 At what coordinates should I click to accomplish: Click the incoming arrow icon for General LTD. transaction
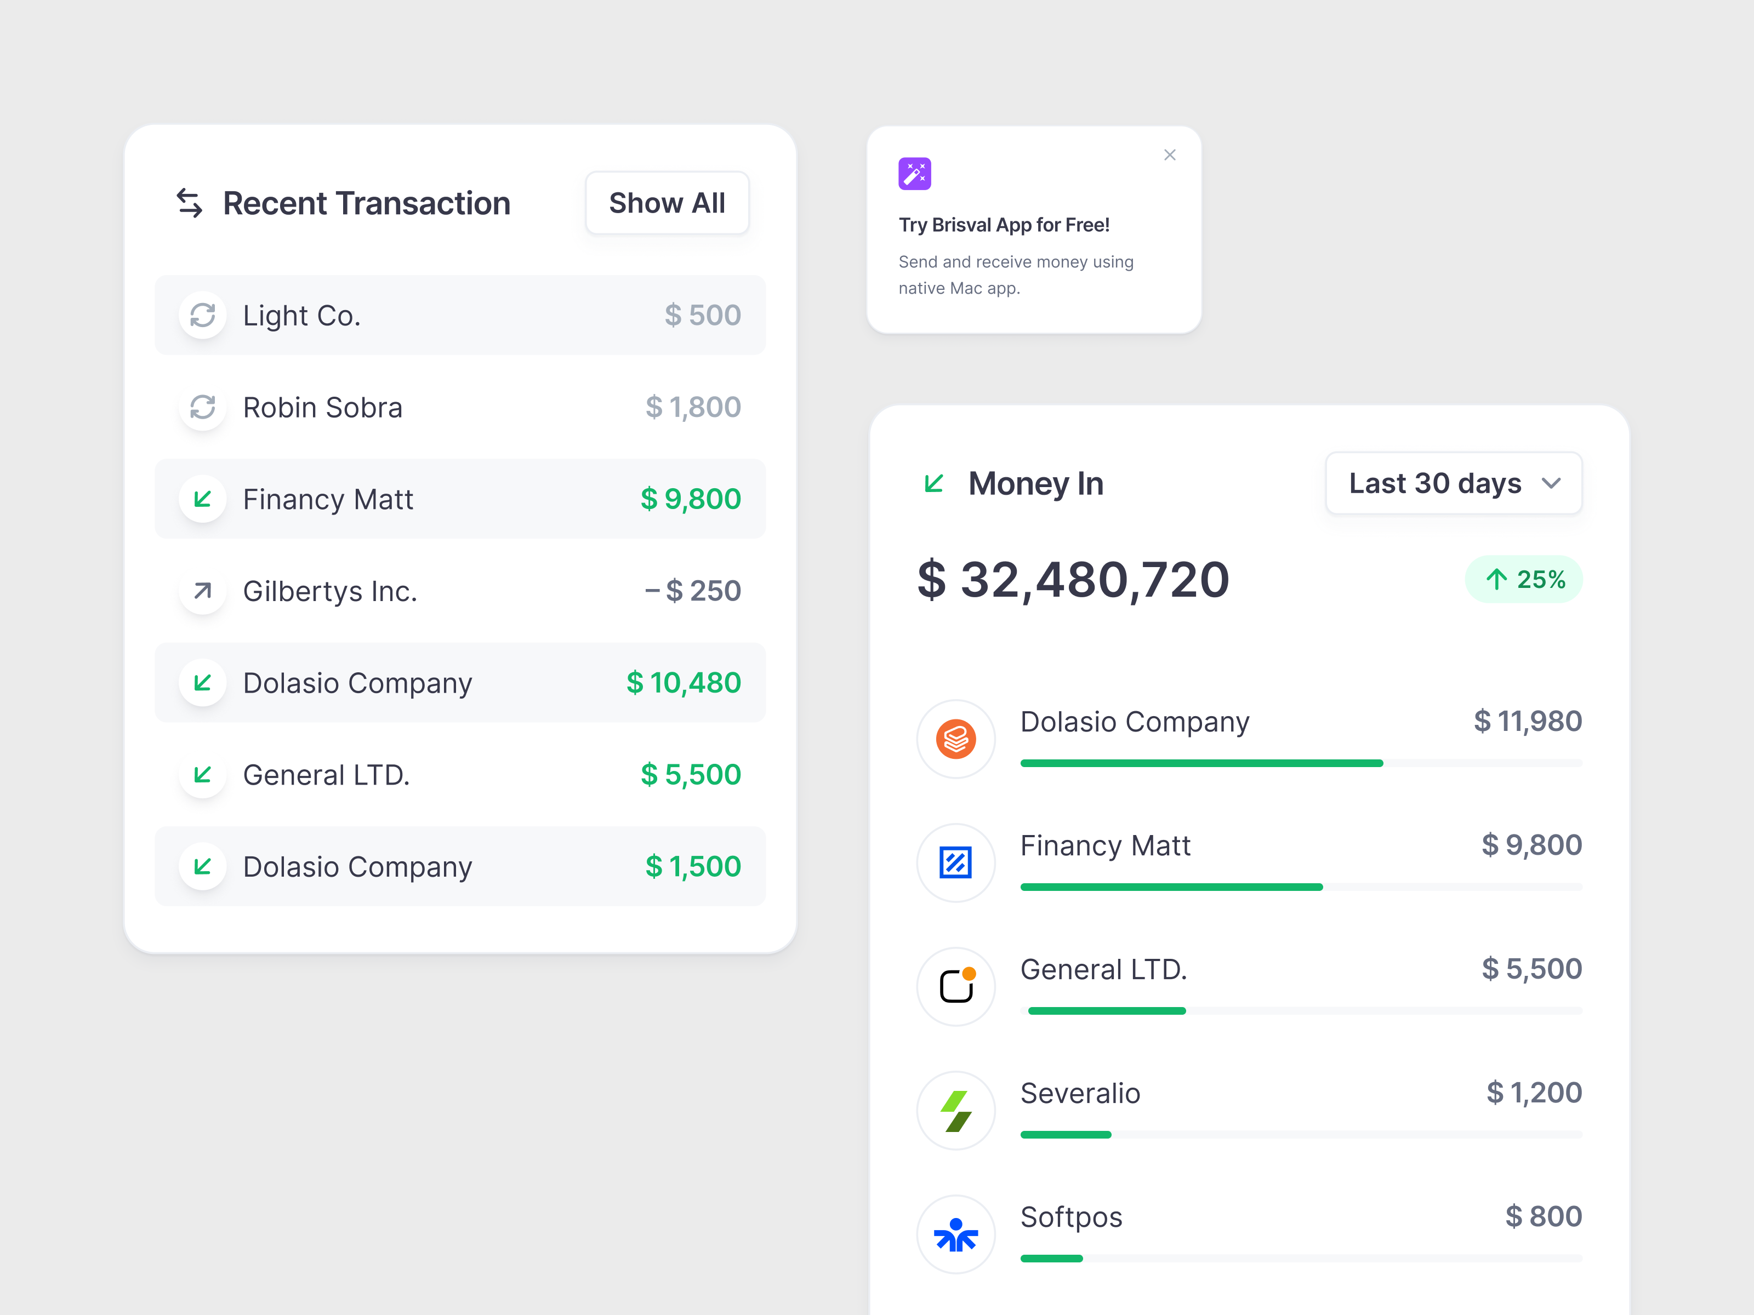click(x=203, y=774)
